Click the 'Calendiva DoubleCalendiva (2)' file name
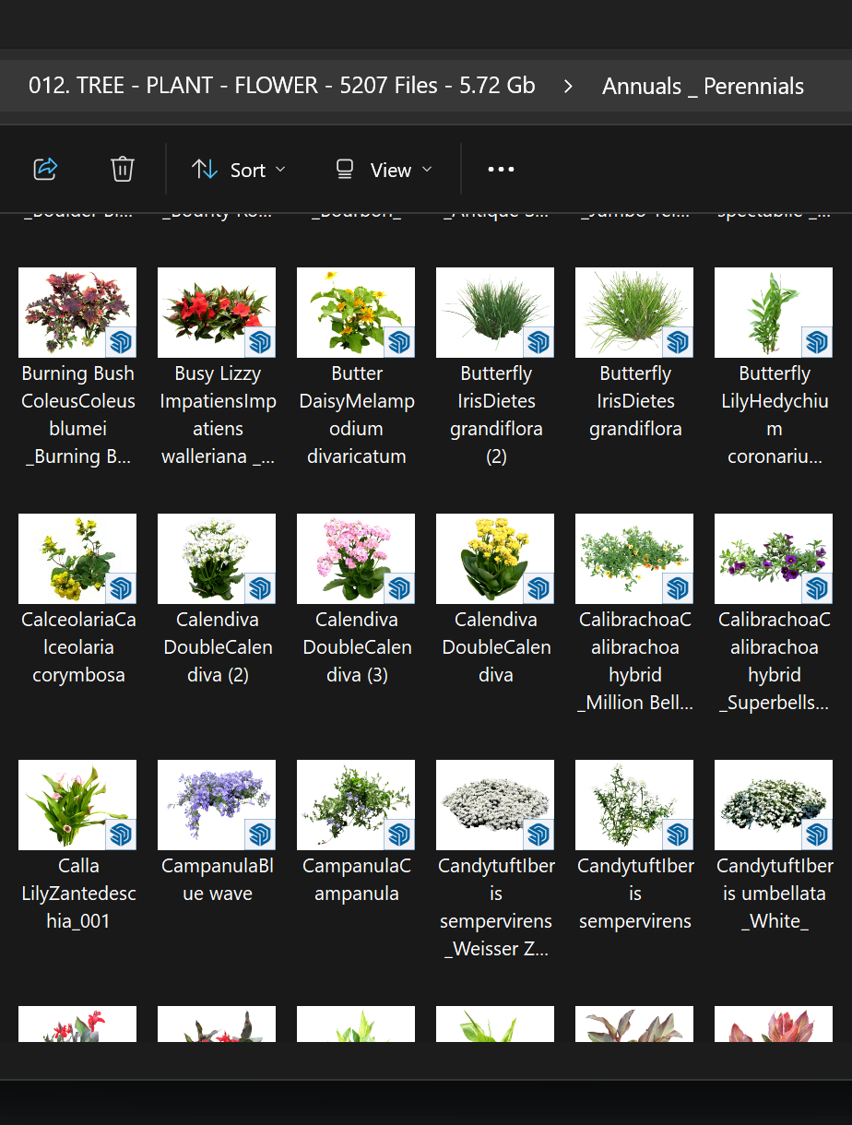This screenshot has width=852, height=1125. click(x=218, y=647)
